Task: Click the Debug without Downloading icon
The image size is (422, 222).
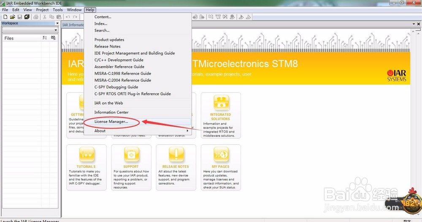Action: [x=248, y=17]
